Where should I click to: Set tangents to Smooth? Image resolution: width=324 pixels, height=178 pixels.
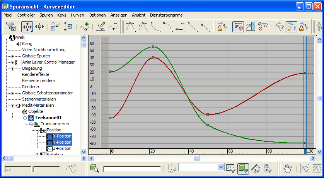coord(205,27)
